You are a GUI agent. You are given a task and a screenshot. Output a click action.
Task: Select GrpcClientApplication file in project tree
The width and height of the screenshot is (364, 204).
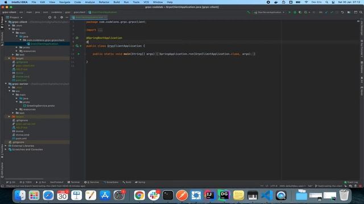(44, 44)
